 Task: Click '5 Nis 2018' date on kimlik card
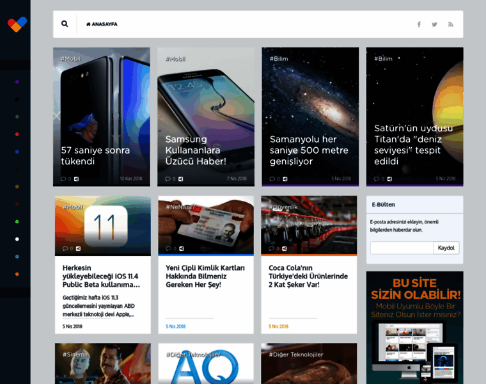[x=175, y=326]
